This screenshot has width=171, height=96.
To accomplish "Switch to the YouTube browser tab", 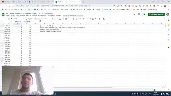I will point(14,2).
